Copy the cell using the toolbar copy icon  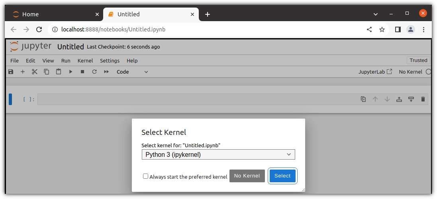[47, 72]
